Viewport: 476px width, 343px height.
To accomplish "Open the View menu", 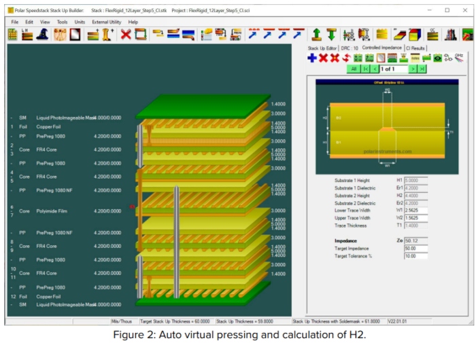I will (x=45, y=22).
